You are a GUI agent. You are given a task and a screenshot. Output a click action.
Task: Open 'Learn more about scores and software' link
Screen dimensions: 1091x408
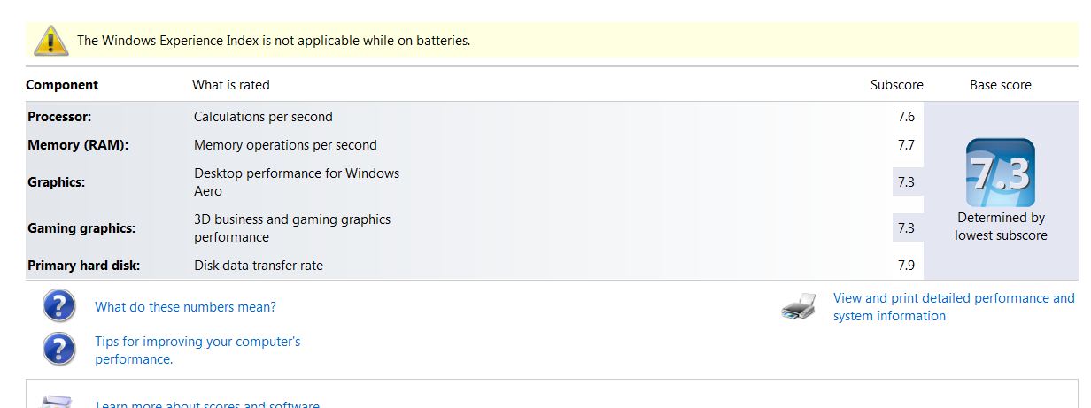click(207, 404)
